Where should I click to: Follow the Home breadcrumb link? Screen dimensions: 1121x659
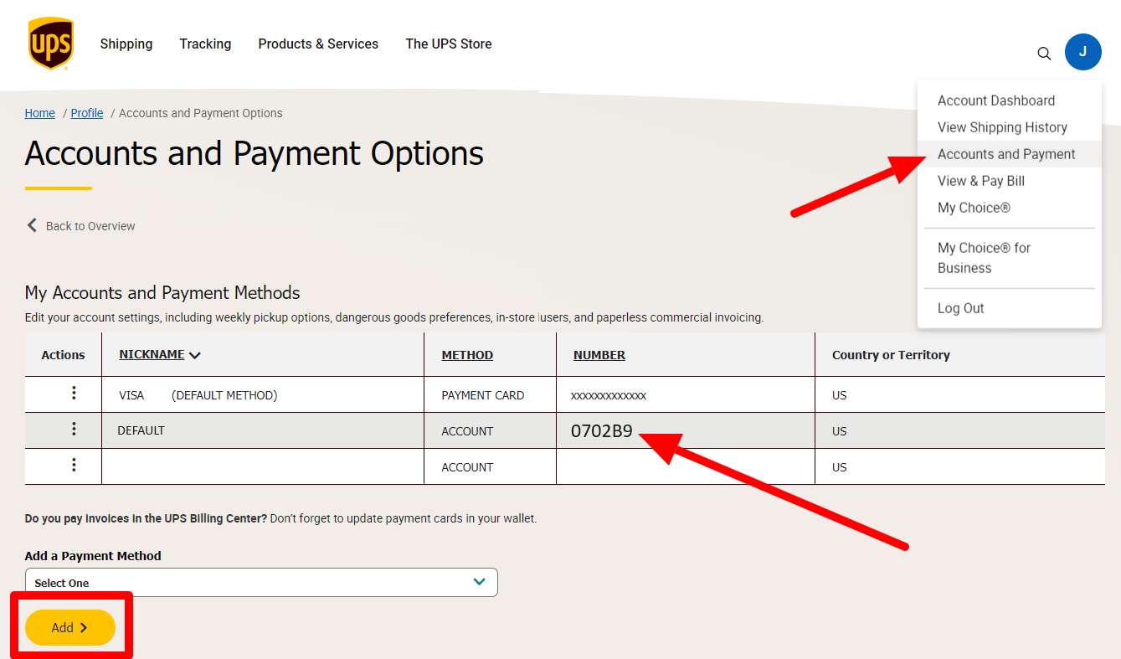40,113
